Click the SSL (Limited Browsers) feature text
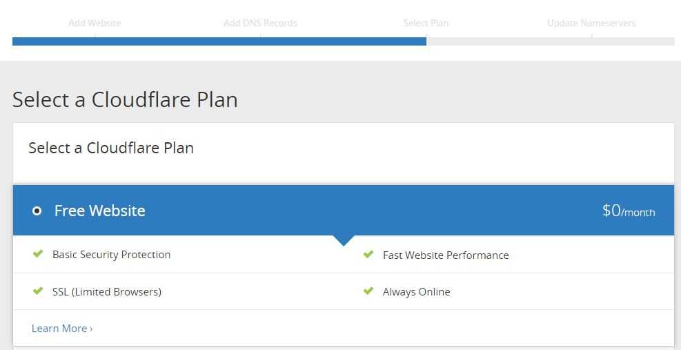681x350 pixels. point(107,292)
